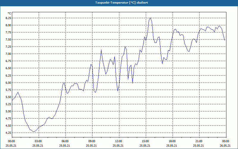Viewport: 238px width, 149px height.
Task: Click the 7,25 y-axis label
Action: pyautogui.click(x=8, y=47)
